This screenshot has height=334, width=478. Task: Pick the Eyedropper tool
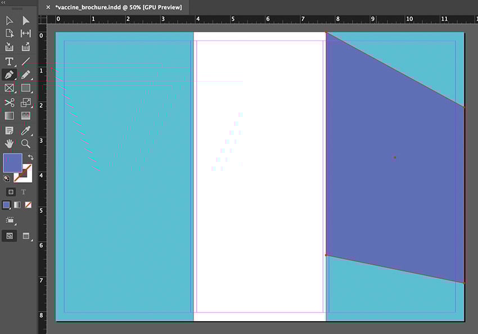(x=25, y=130)
